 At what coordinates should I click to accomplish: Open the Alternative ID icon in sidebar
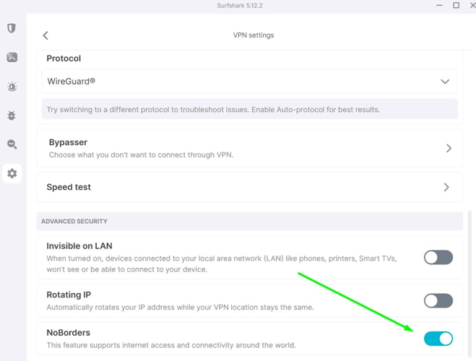pos(12,57)
